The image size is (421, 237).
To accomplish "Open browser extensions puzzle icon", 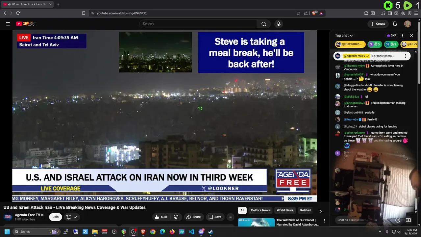I will (x=366, y=13).
